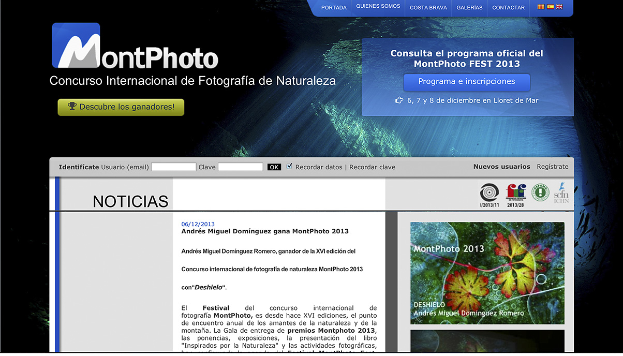Screen dimensions: 623x356
Task: Click the 6, 7 y 8 de diciembre en Lloret de Mar text
Action: click(473, 100)
